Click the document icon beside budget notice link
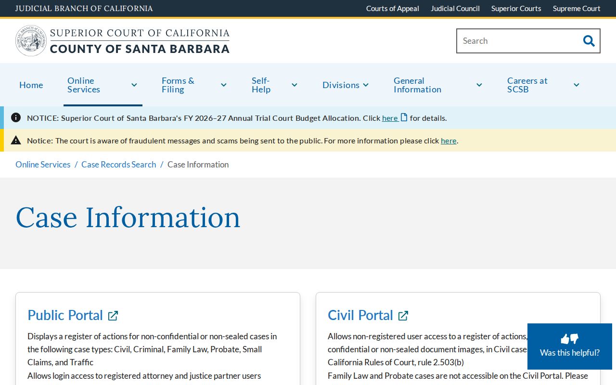Viewport: 616px width, 385px height. [404, 117]
